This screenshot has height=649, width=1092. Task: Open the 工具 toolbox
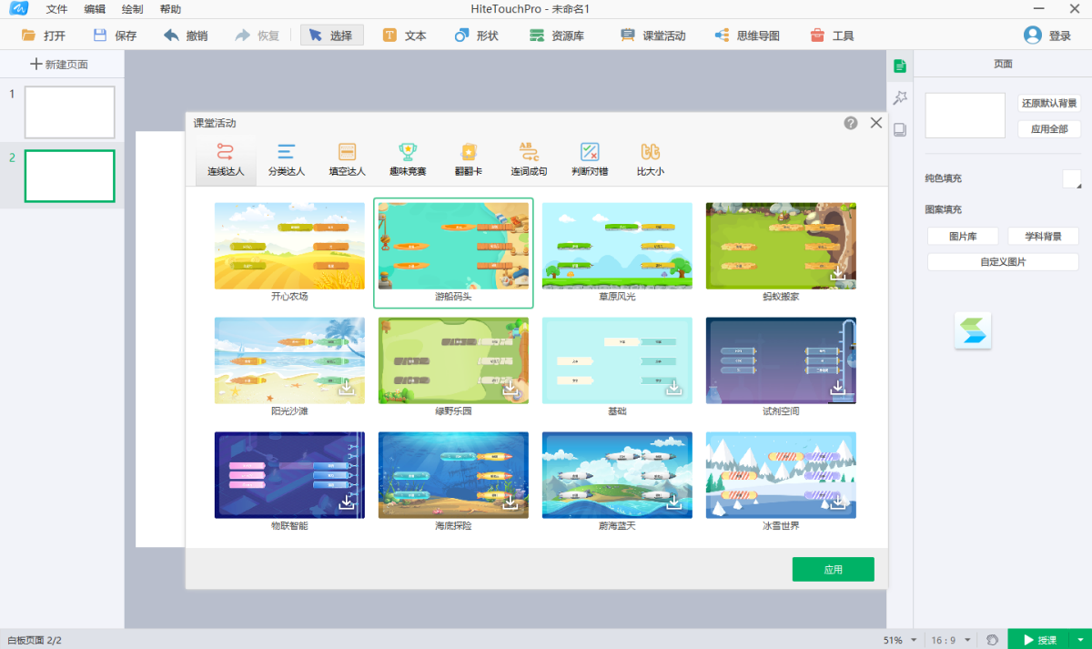(832, 35)
